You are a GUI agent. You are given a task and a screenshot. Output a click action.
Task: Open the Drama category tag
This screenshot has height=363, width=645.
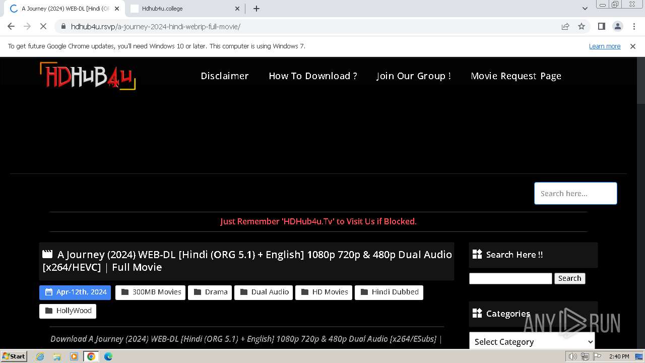click(210, 292)
